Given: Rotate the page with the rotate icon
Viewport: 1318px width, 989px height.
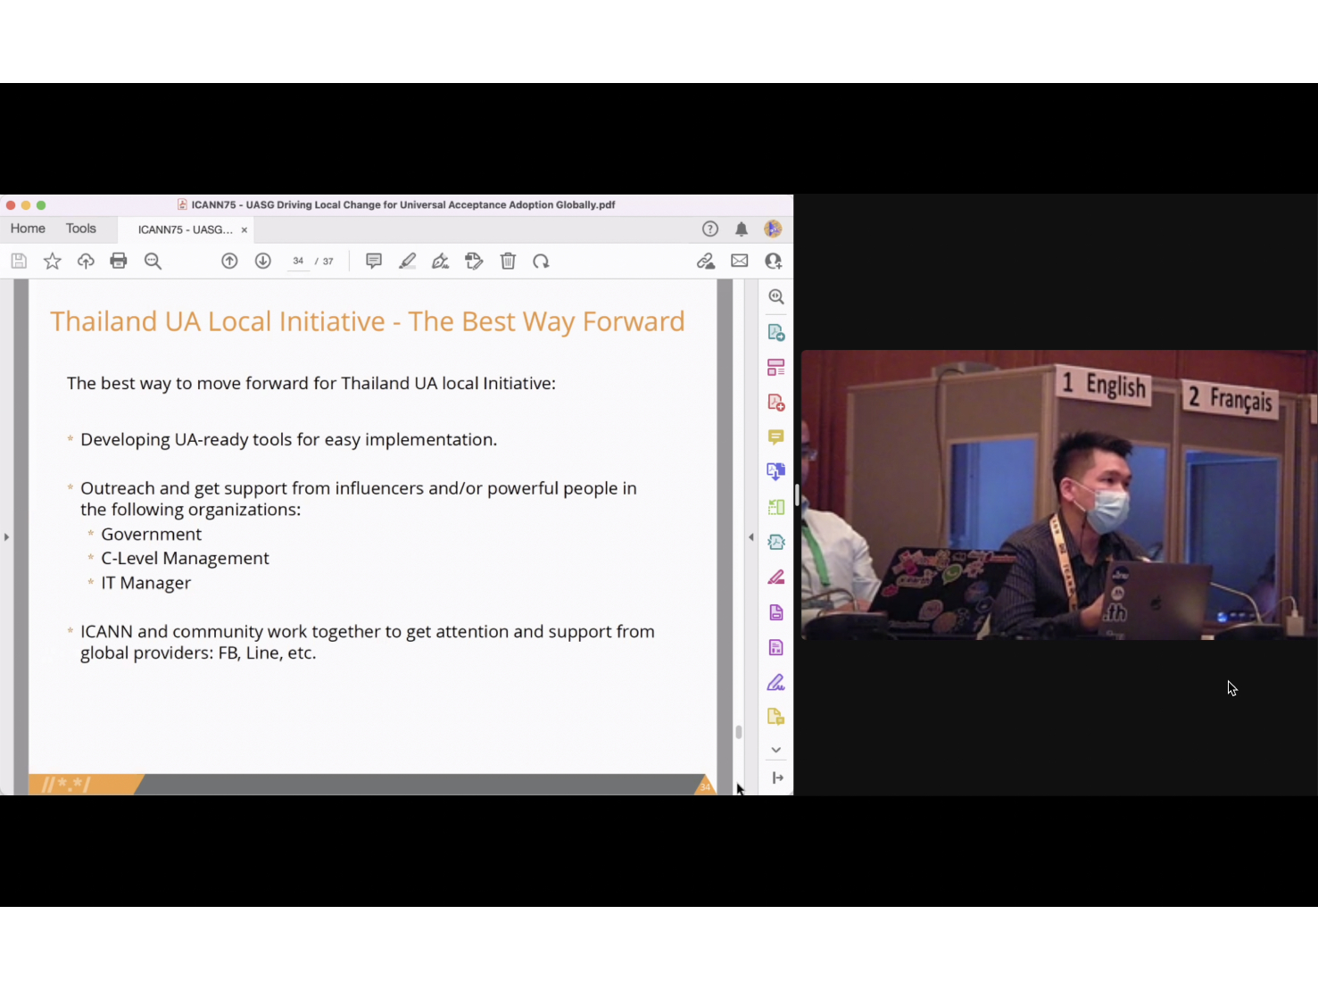Looking at the screenshot, I should click(x=541, y=261).
